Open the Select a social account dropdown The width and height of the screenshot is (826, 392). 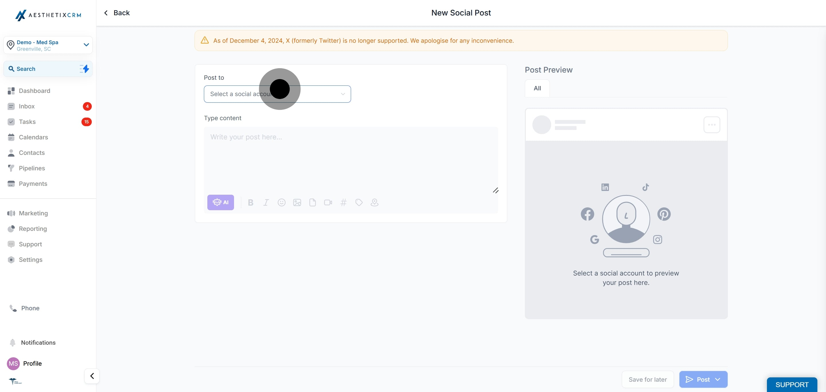tap(277, 94)
